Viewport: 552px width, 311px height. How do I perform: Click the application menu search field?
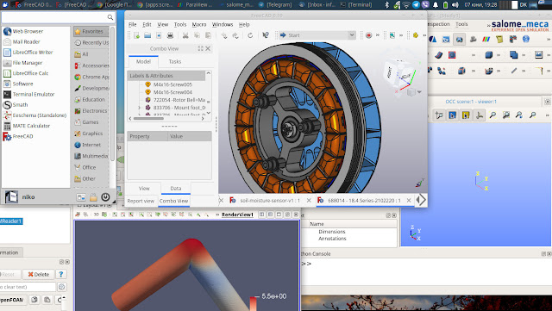coord(58,17)
